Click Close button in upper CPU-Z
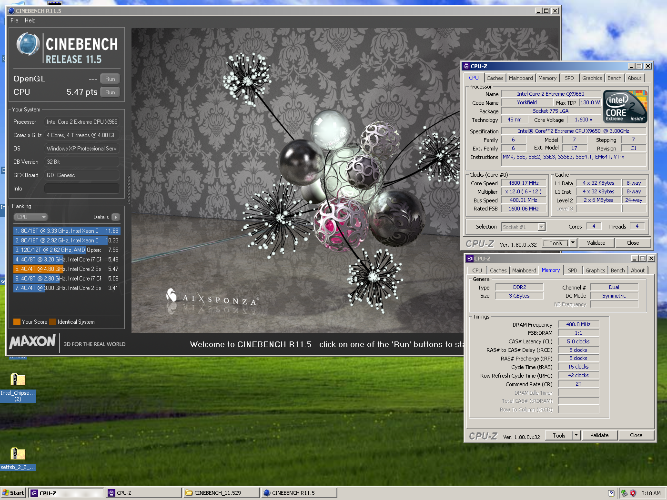 click(x=633, y=243)
